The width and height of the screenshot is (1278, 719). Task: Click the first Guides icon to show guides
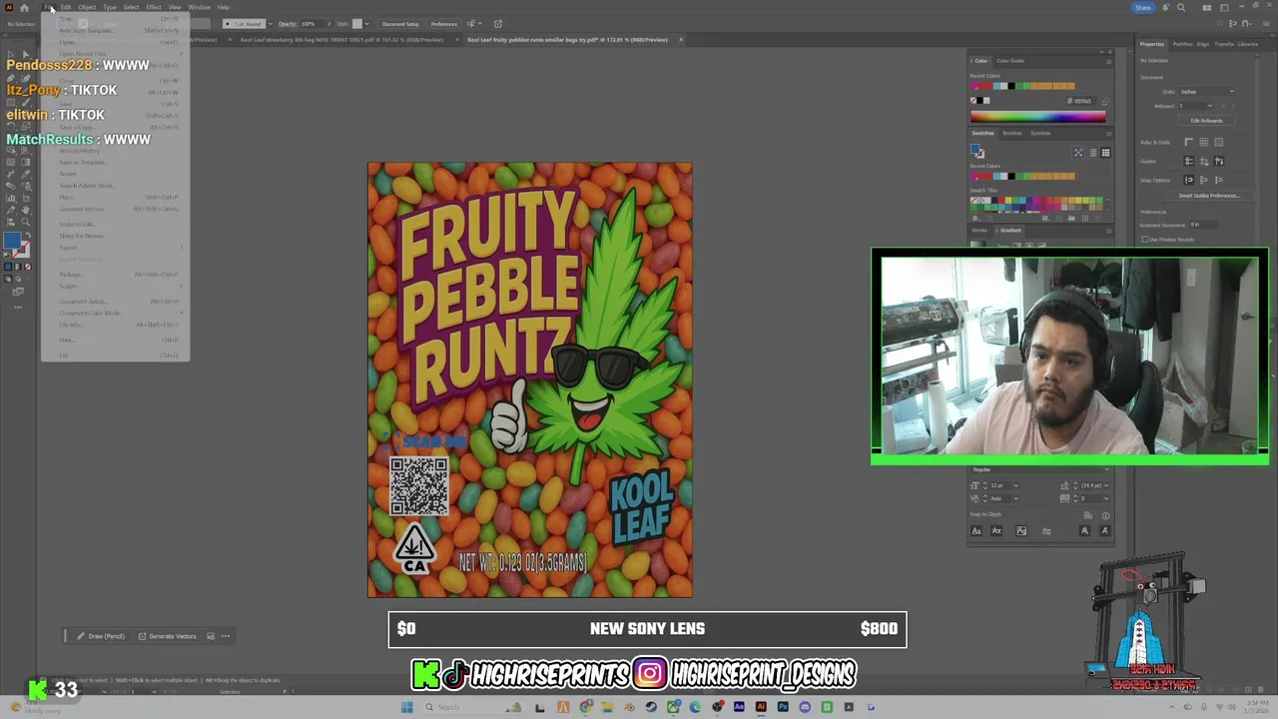(1188, 161)
